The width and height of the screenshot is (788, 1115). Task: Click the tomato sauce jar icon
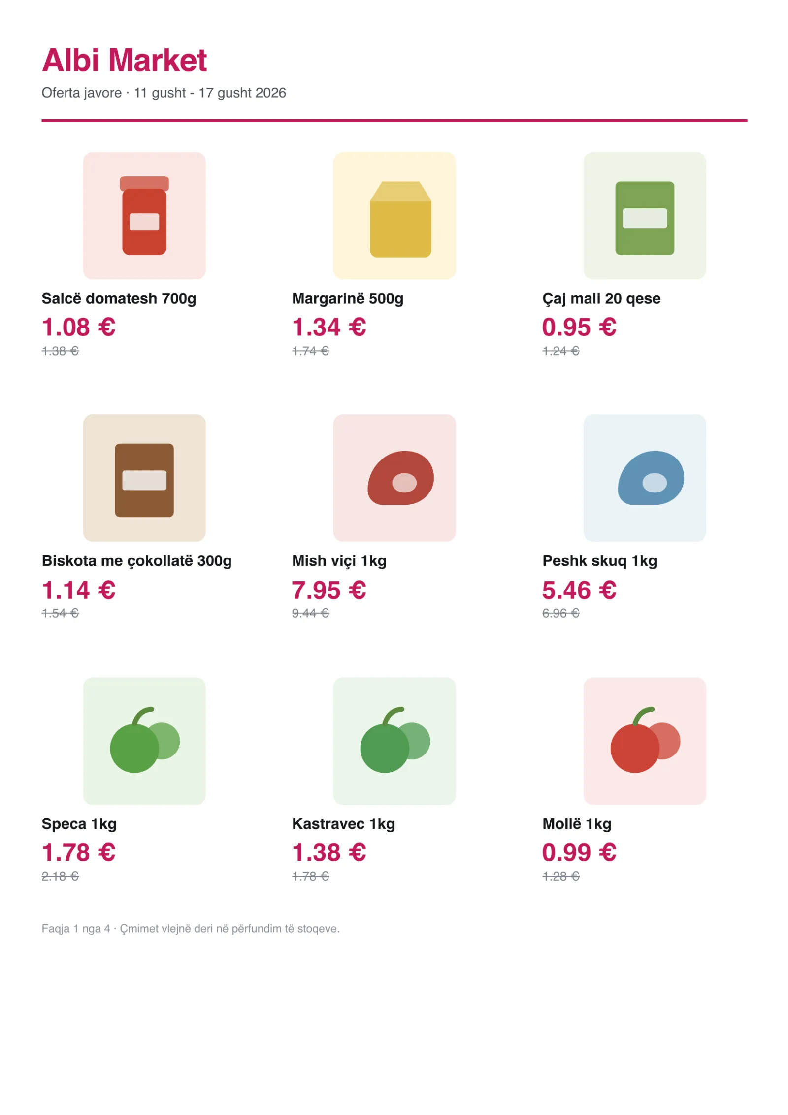pos(144,215)
